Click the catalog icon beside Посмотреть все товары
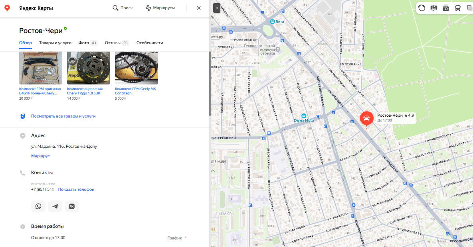Screen dimensions: 473x247 (23, 116)
